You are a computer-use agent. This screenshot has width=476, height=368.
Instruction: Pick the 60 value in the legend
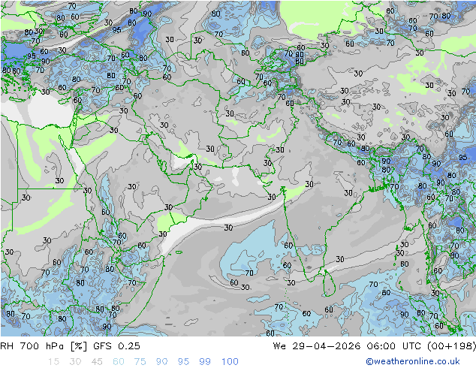119,361
